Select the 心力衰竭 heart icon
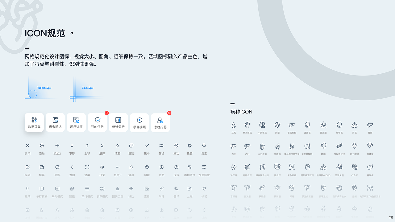The image size is (395, 222). [262, 146]
